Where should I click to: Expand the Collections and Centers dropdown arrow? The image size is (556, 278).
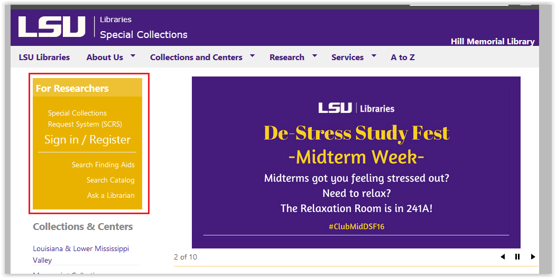(253, 55)
